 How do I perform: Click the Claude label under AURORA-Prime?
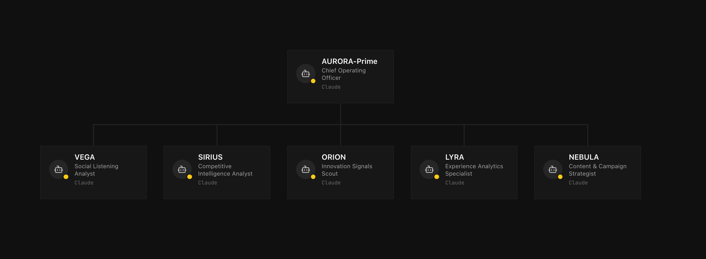tap(331, 87)
